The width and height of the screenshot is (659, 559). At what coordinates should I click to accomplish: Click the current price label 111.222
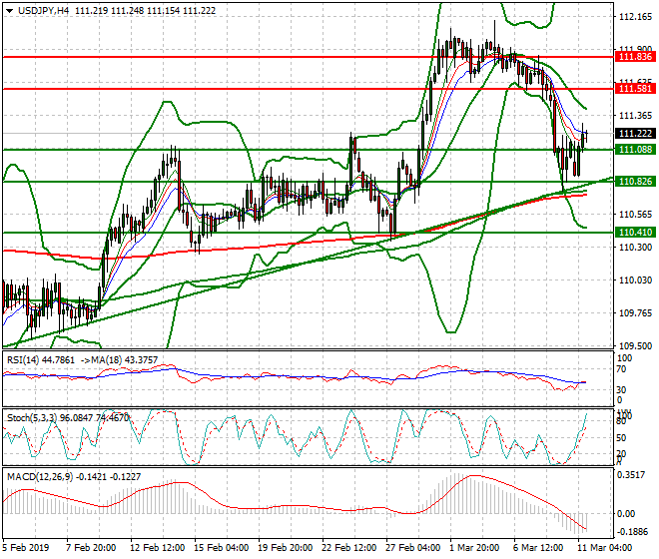tap(635, 133)
